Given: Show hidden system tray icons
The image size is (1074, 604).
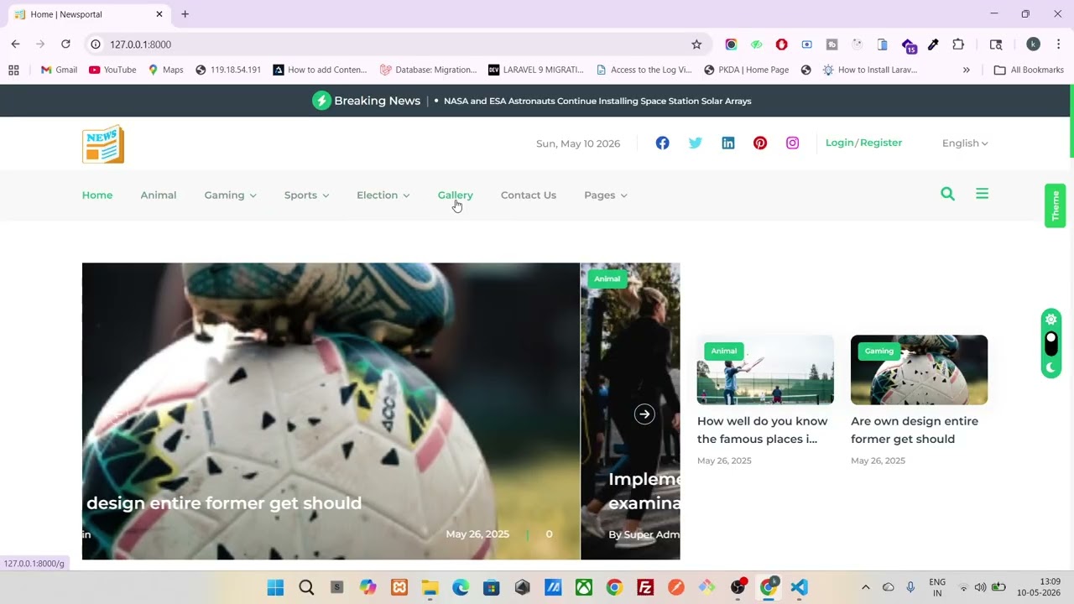Looking at the screenshot, I should (866, 587).
